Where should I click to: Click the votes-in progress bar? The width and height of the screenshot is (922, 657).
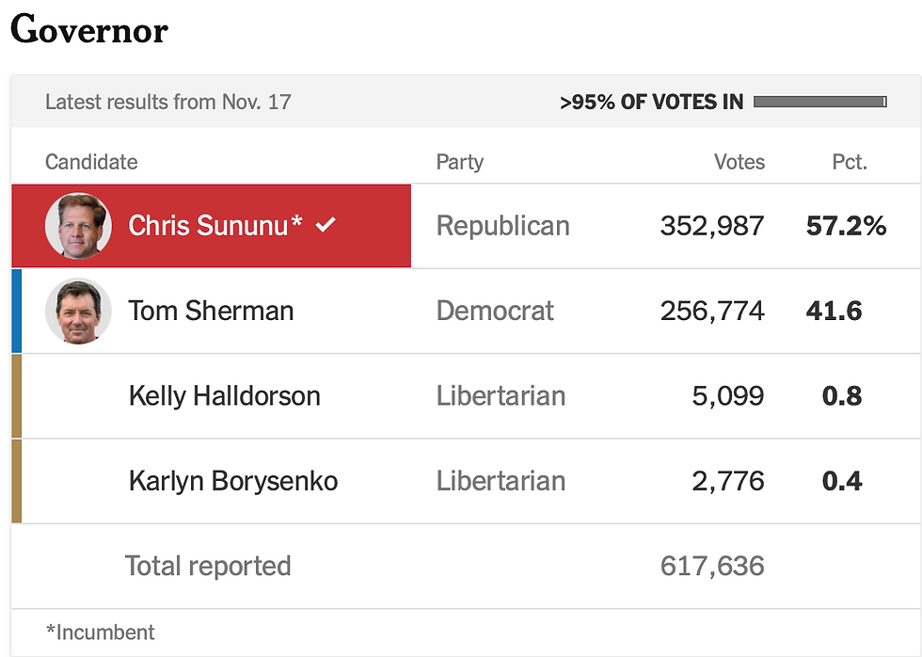point(820,102)
